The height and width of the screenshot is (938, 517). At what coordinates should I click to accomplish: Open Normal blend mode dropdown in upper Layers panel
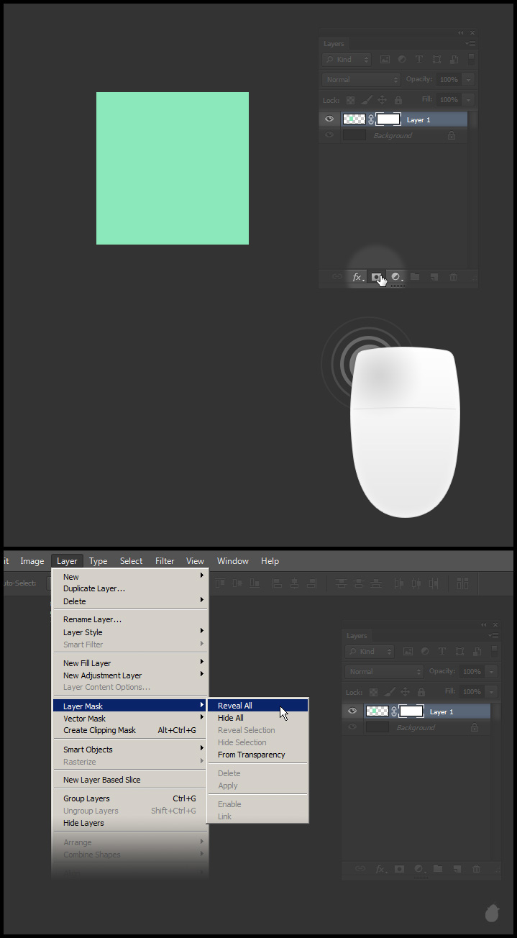pos(361,80)
